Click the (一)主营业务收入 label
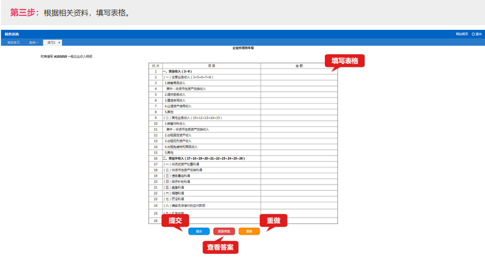 189,77
